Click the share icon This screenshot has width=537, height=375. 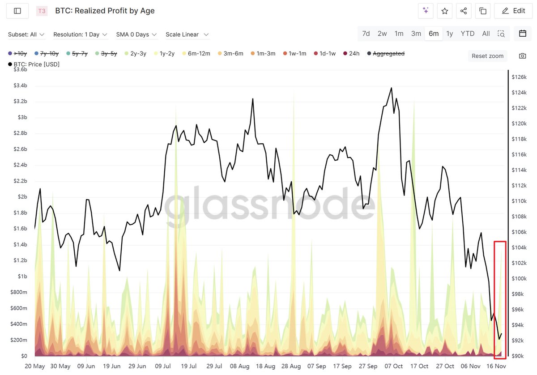[464, 11]
